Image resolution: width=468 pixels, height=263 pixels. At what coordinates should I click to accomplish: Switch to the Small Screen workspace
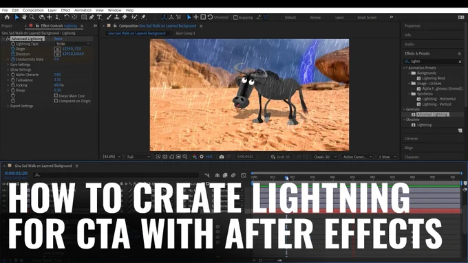[x=367, y=18]
